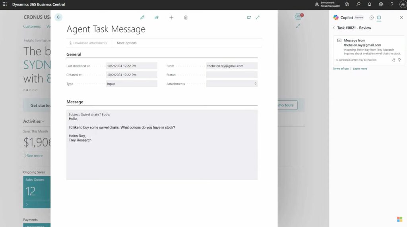The height and width of the screenshot is (227, 407).
Task: Click the thumbs up feedback icon
Action: coord(393,60)
